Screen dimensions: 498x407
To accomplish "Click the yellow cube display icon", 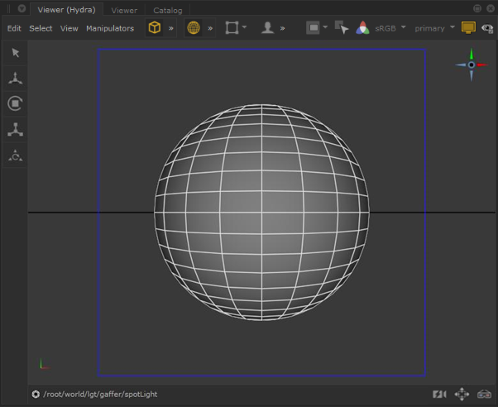I will (x=154, y=28).
